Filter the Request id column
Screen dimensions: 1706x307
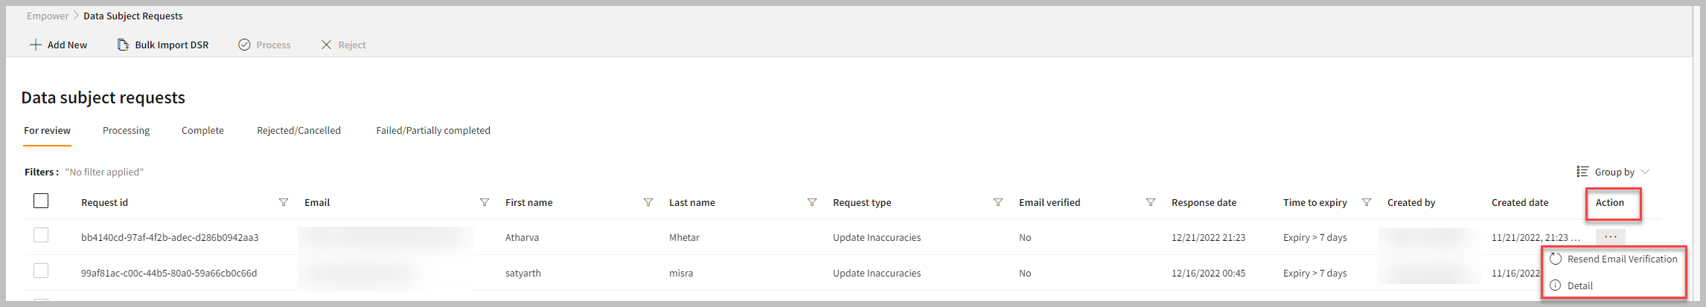pyautogui.click(x=284, y=202)
